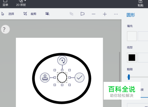Click the bottom-middle resize handle

click(x=62, y=85)
